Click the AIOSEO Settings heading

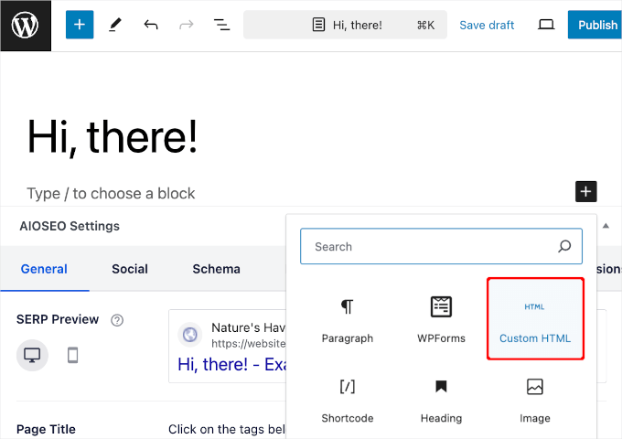click(70, 226)
